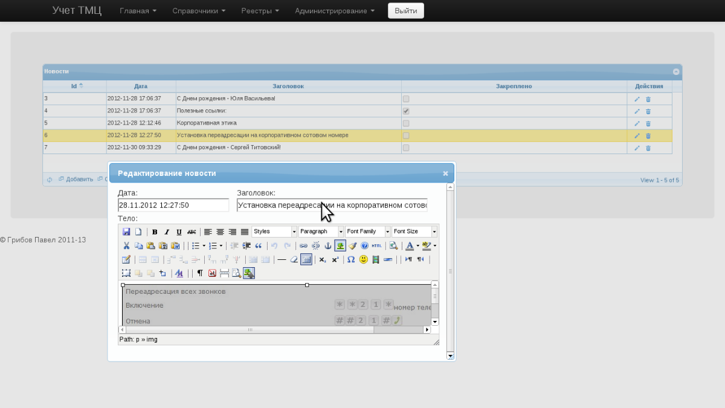Open the special character Omega tool
The image size is (725, 408).
pyautogui.click(x=351, y=259)
